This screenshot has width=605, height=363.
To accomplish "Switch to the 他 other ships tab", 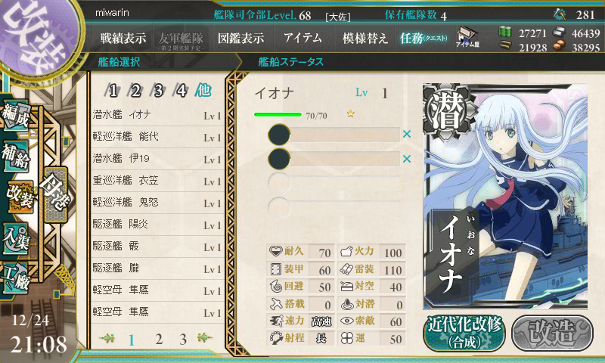I will point(203,90).
